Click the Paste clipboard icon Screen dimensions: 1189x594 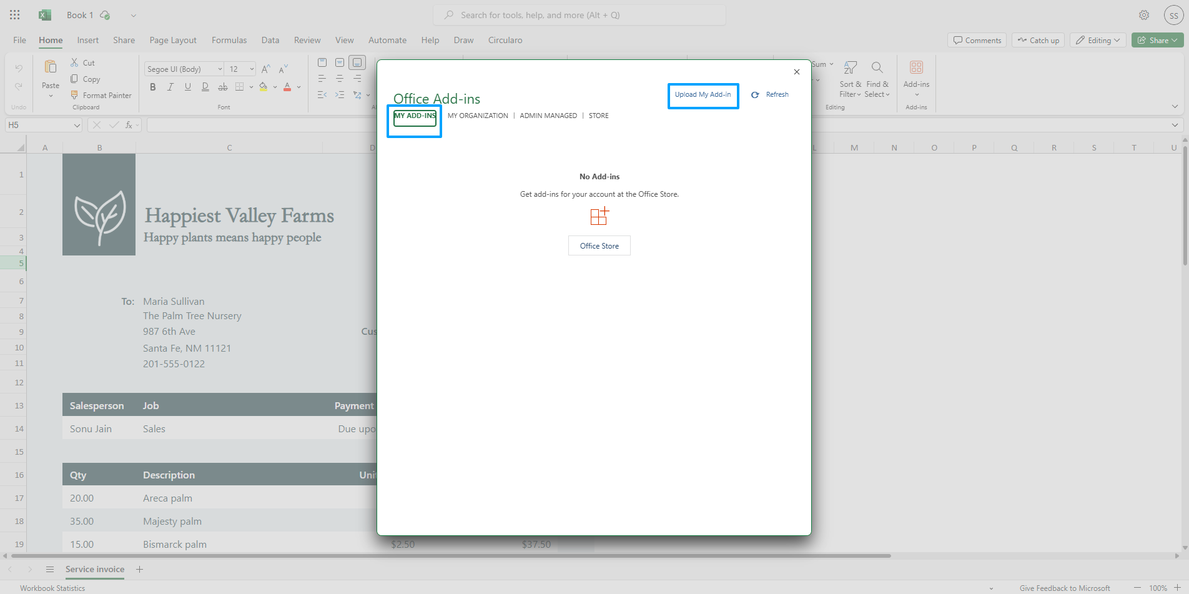click(x=51, y=67)
